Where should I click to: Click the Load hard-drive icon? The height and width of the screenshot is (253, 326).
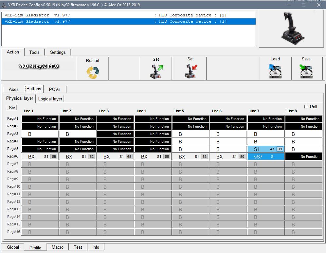[x=275, y=71]
